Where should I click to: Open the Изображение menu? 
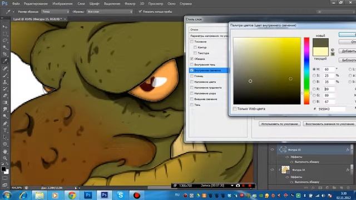[62, 4]
